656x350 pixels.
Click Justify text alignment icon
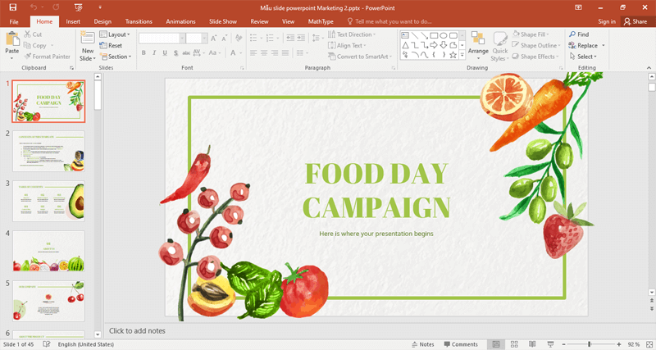pyautogui.click(x=285, y=52)
